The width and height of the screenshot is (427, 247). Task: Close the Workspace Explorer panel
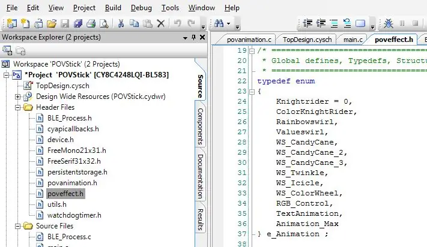tap(202, 37)
